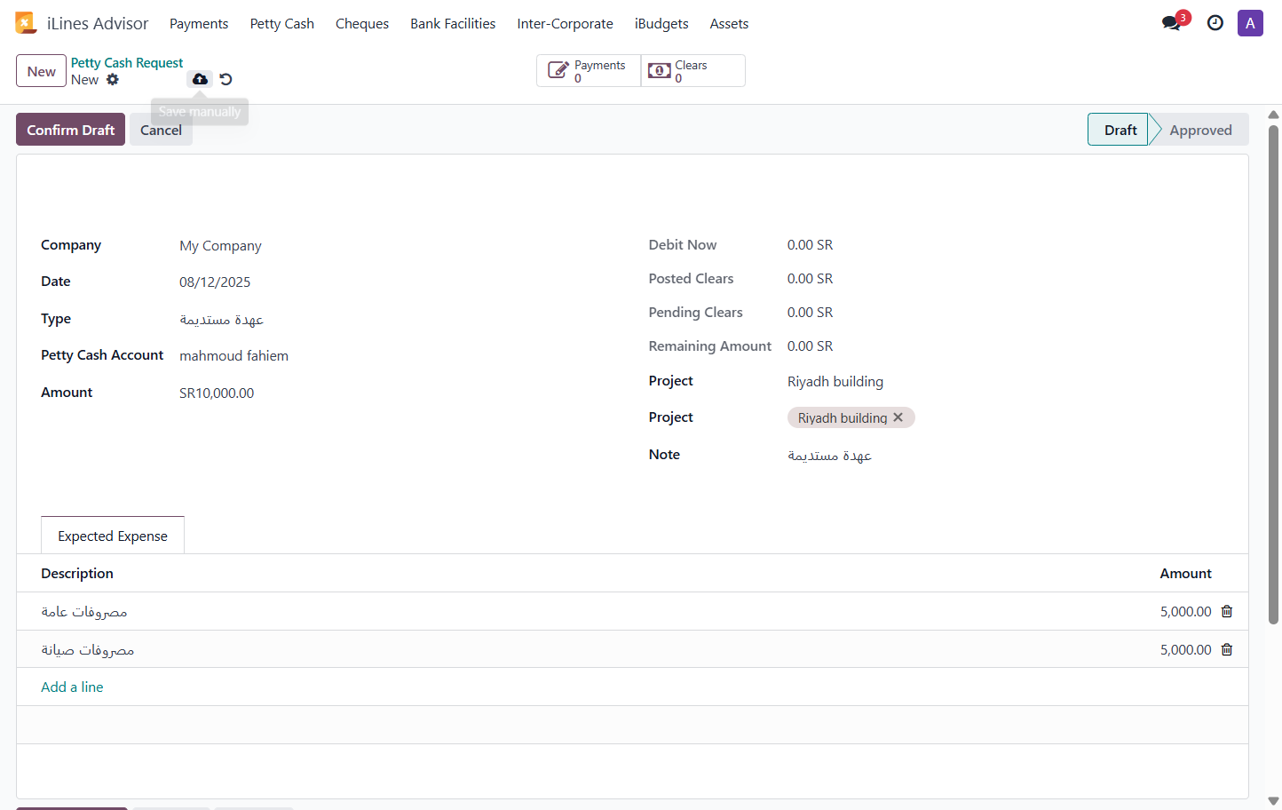Click the vertical scrollbar thumb
Screen dimensions: 1282x810
[1274, 373]
